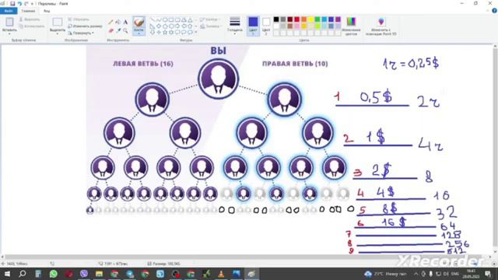498x280 pixels.
Task: Click the Cut button
Action: 30,19
